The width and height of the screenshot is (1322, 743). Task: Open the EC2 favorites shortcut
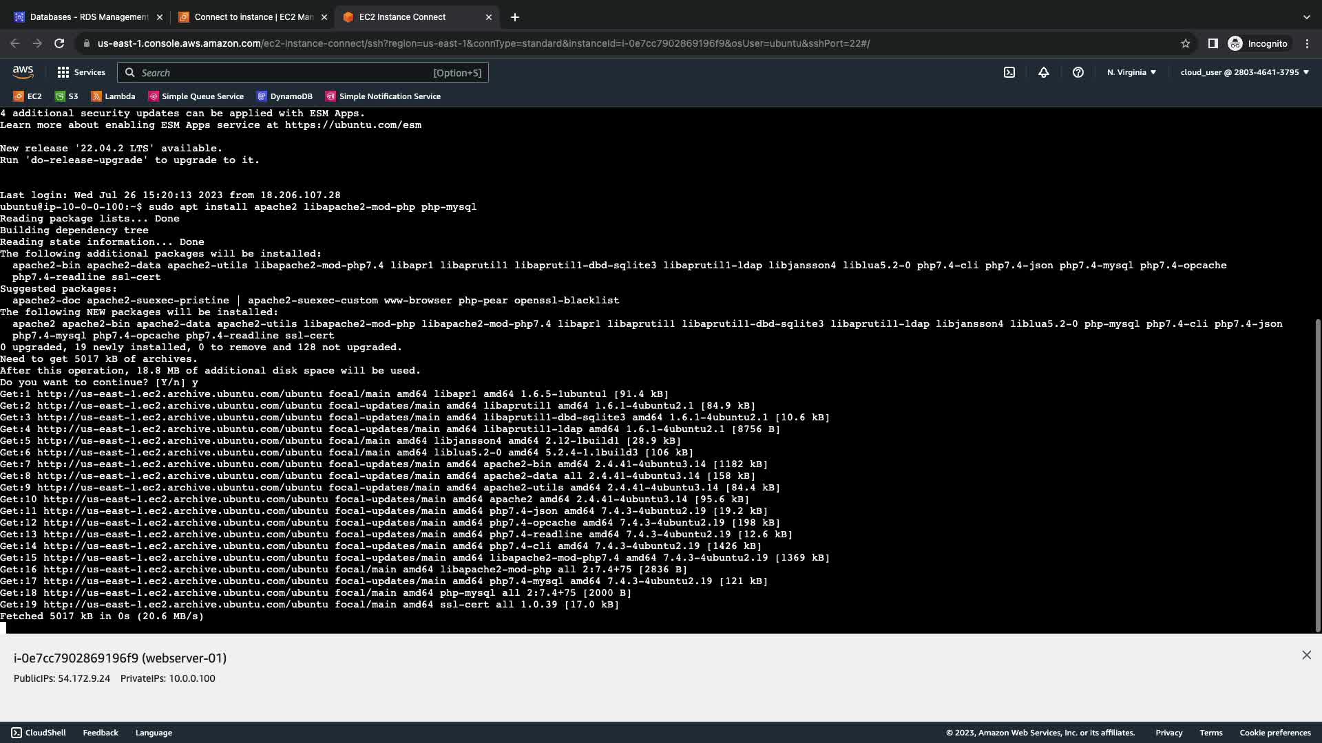28,96
